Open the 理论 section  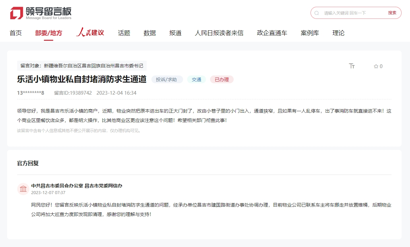pos(338,33)
